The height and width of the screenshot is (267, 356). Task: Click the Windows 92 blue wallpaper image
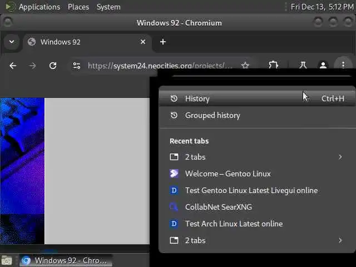(x=22, y=171)
